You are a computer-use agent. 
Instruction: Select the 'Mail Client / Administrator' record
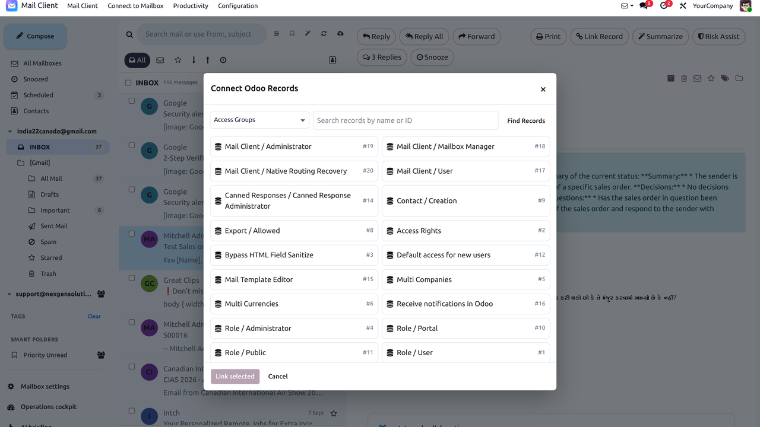294,146
